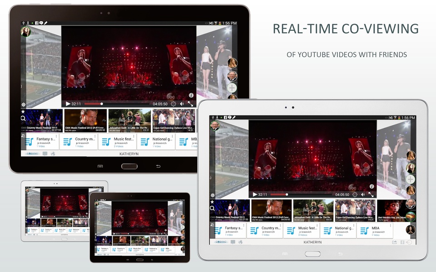
Task: Open favorites star on white tablet
Action: (x=212, y=202)
